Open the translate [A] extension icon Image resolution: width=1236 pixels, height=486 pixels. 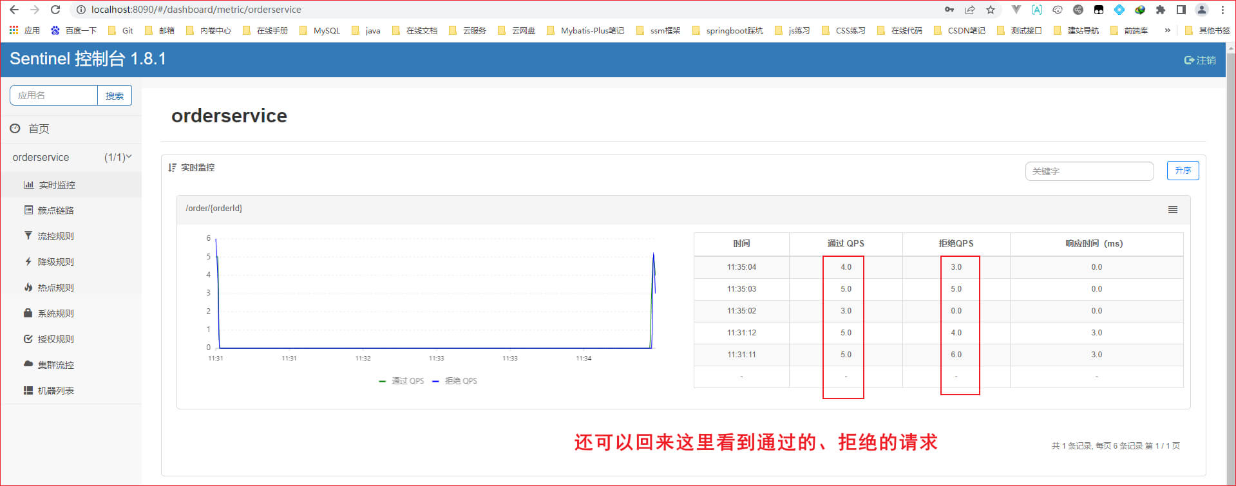point(1037,10)
